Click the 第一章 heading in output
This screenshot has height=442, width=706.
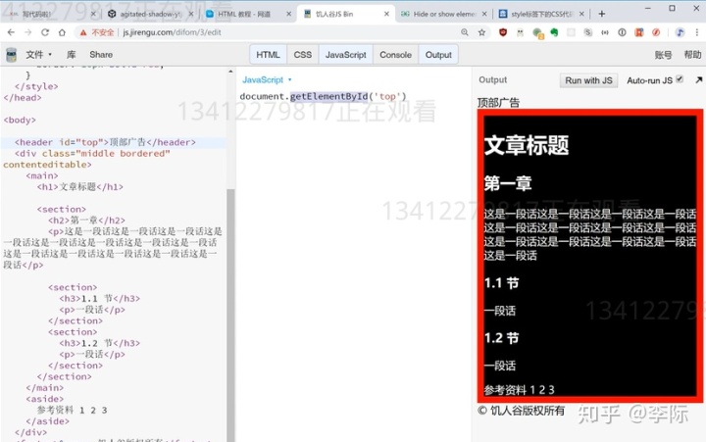[508, 183]
